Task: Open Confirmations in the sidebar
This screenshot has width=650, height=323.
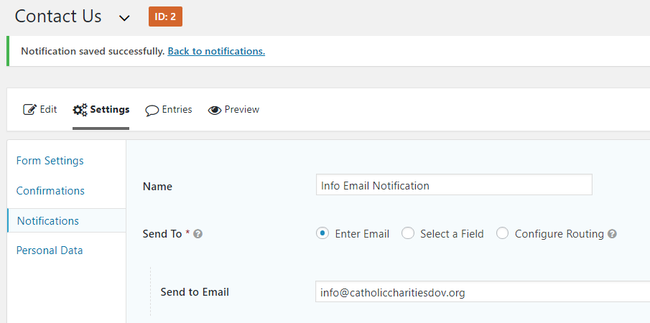Action: point(50,191)
